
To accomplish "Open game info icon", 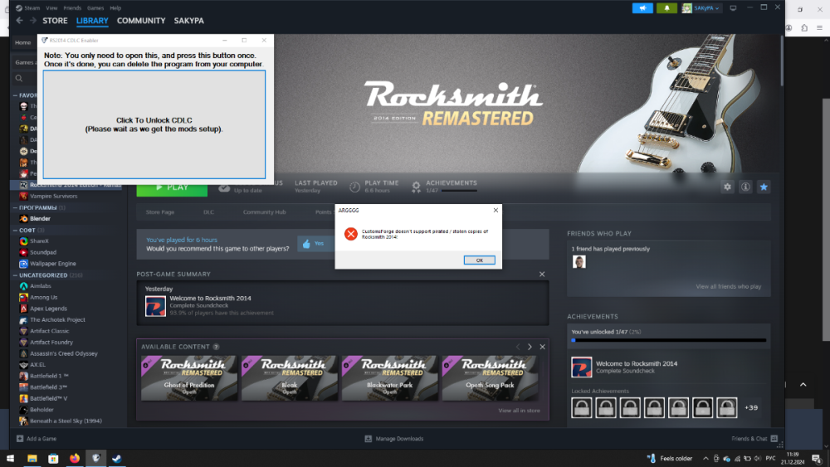I will [745, 187].
